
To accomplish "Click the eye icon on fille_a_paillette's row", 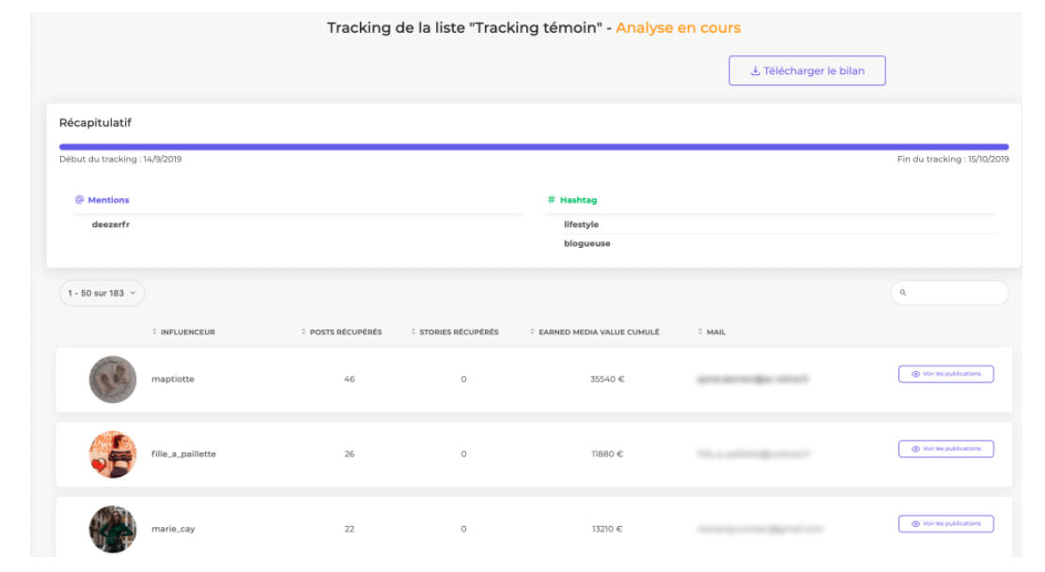I will (915, 449).
